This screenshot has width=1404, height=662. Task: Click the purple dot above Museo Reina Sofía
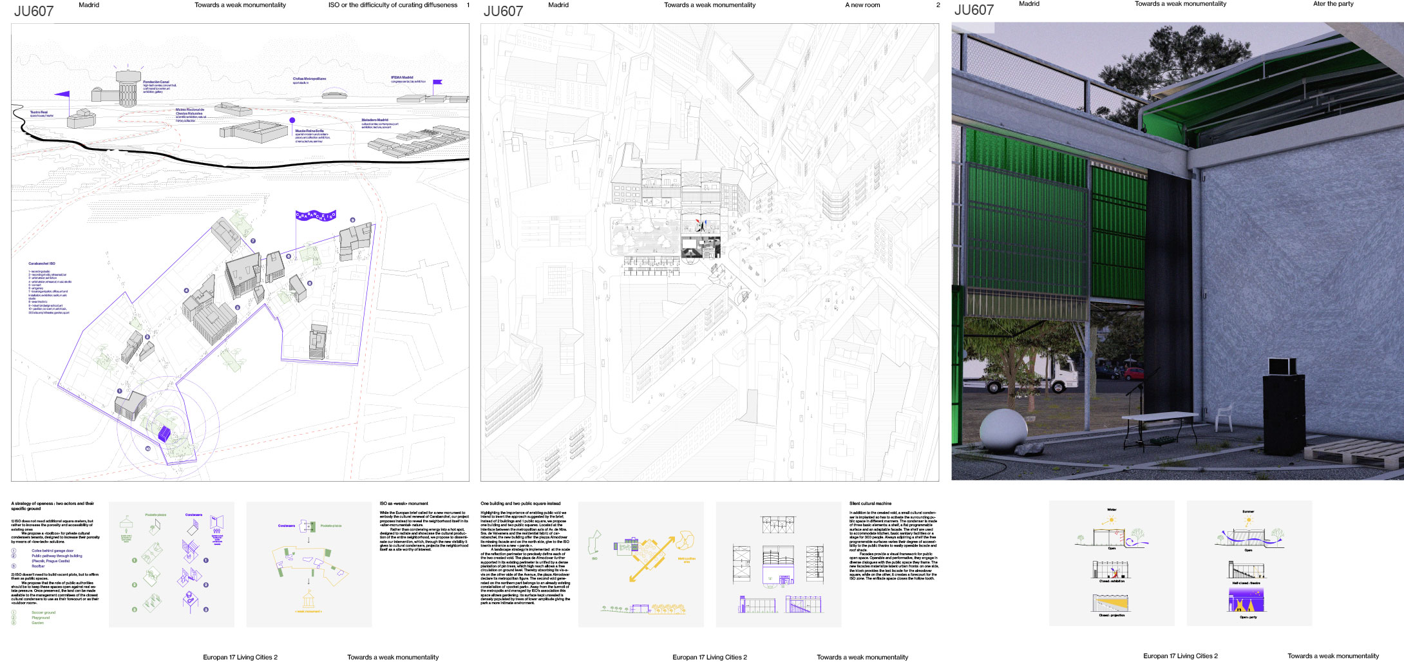tap(292, 120)
